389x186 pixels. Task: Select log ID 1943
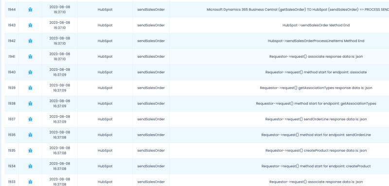point(12,25)
